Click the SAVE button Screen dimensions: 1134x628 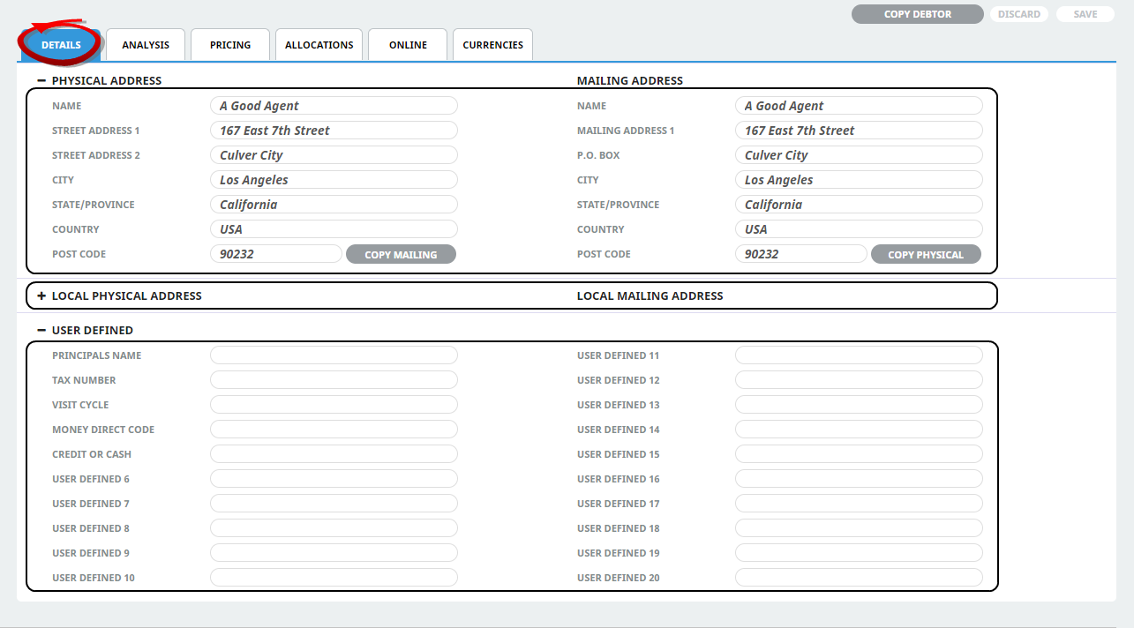(x=1085, y=13)
